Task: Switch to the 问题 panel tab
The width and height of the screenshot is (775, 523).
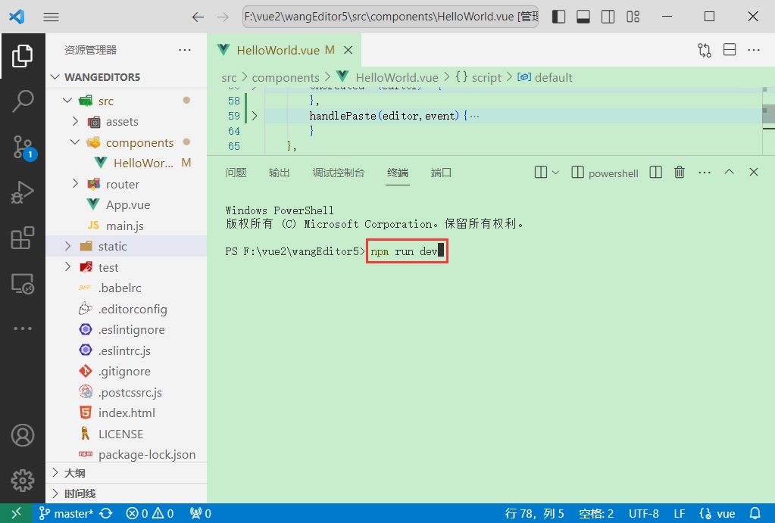Action: click(236, 173)
